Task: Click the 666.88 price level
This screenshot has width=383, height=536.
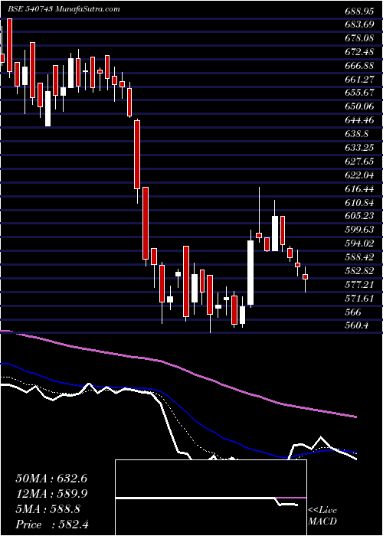Action: tap(358, 66)
